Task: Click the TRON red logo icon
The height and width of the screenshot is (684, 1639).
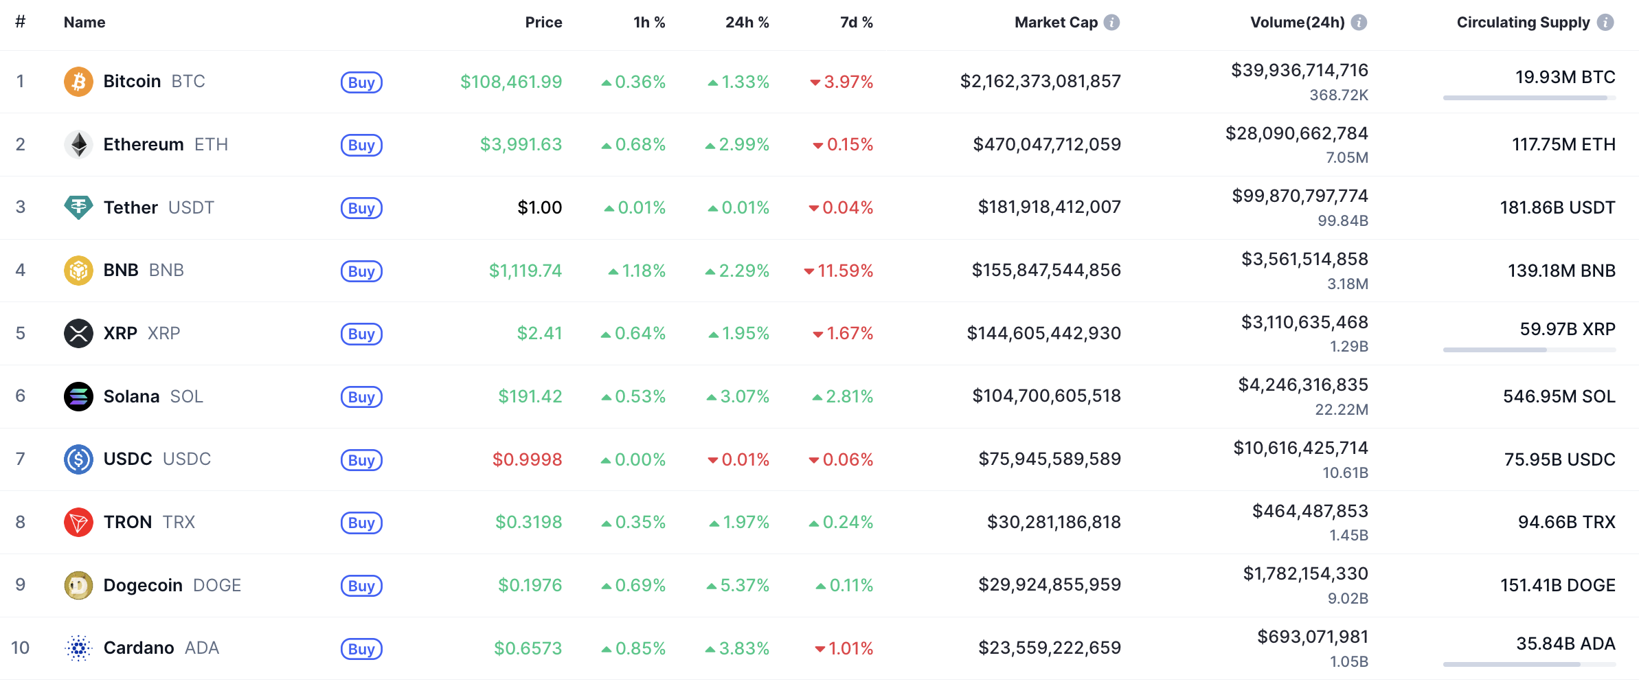Action: pos(78,523)
